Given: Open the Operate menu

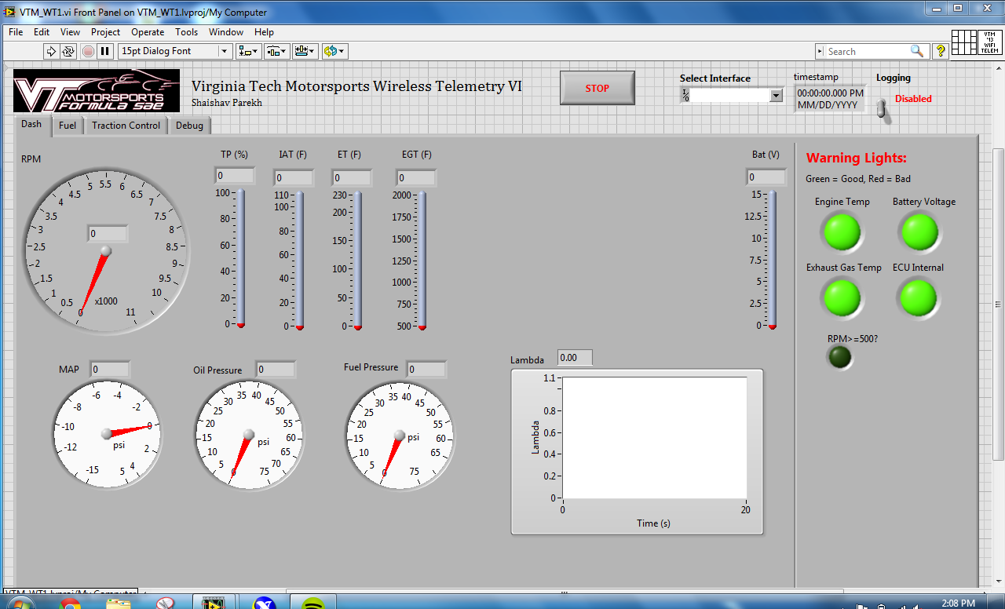Looking at the screenshot, I should [148, 32].
